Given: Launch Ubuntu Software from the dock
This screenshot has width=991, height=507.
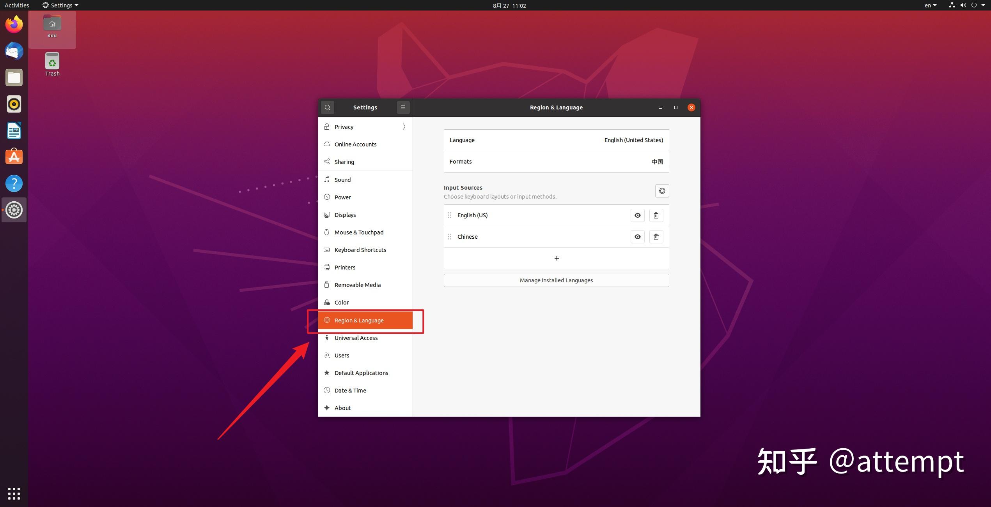Looking at the screenshot, I should [x=14, y=157].
